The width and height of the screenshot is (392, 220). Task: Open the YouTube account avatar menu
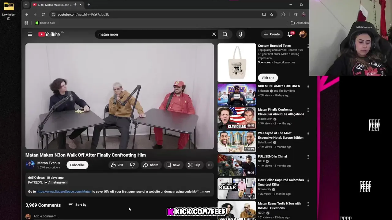[x=303, y=34]
